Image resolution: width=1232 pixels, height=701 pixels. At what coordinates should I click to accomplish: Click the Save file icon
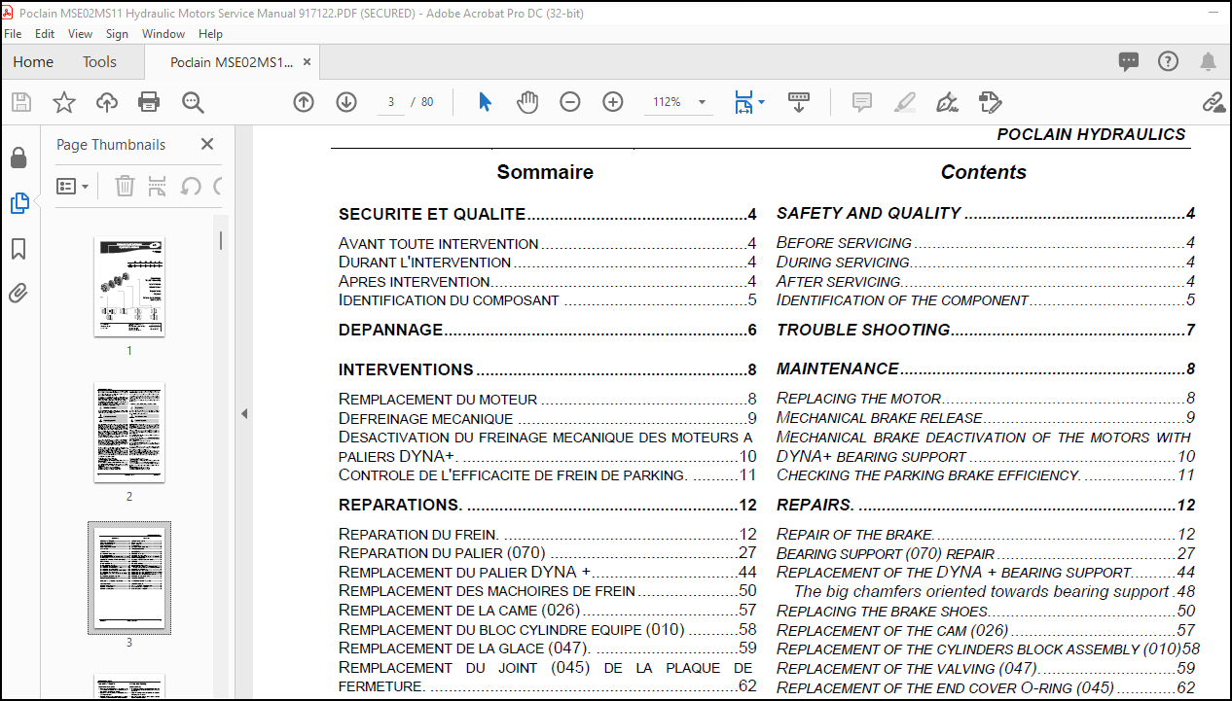tap(20, 102)
